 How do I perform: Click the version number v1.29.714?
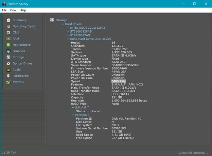click(x=9, y=152)
